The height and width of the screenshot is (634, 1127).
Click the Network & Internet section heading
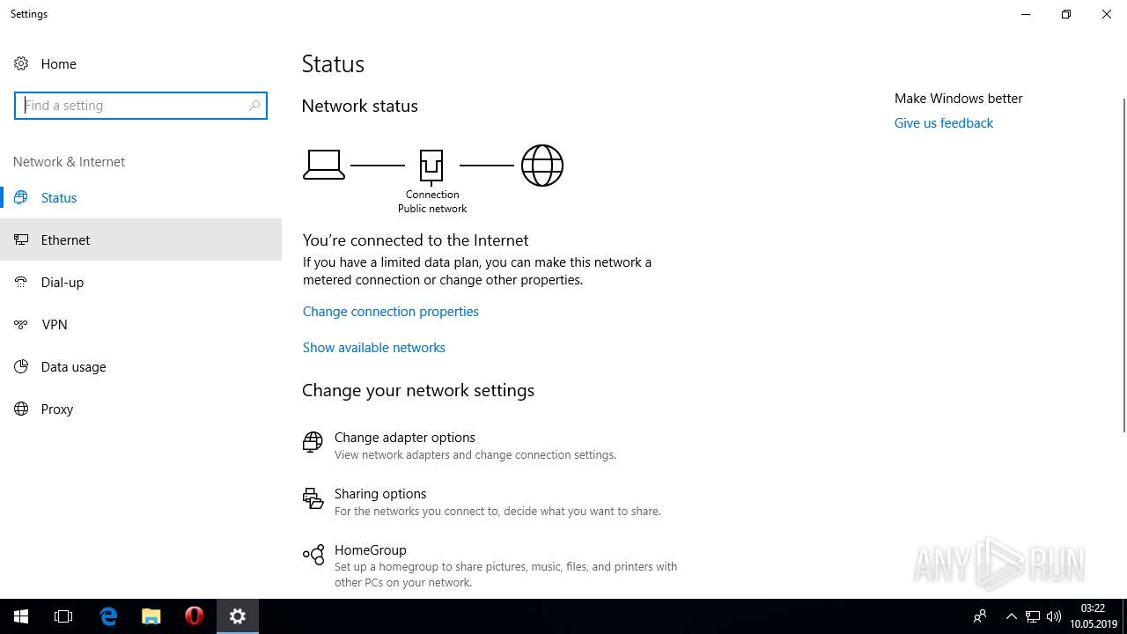tap(69, 161)
